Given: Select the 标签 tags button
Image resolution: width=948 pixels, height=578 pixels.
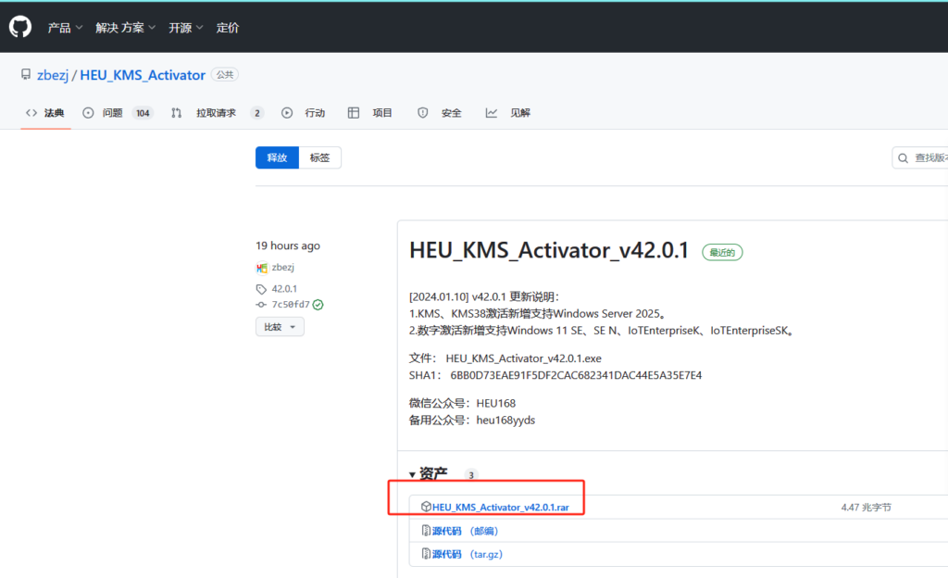Looking at the screenshot, I should coord(319,157).
